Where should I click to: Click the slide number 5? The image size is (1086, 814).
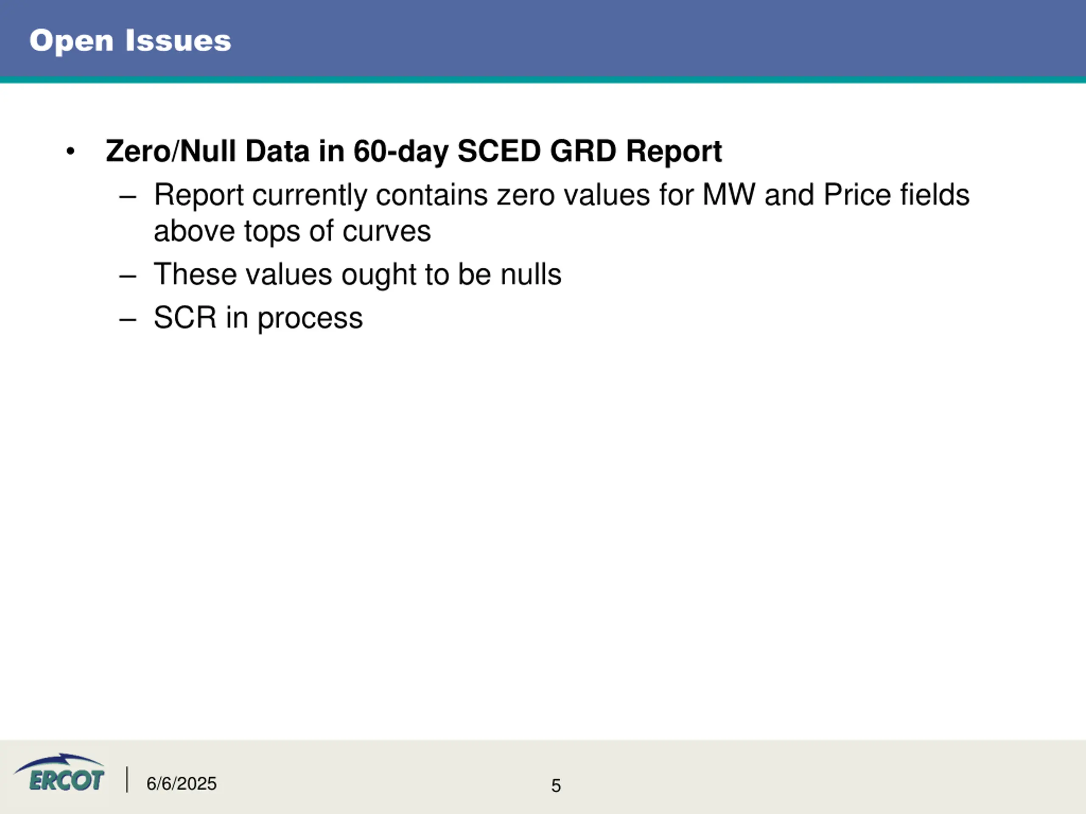pyautogui.click(x=556, y=786)
